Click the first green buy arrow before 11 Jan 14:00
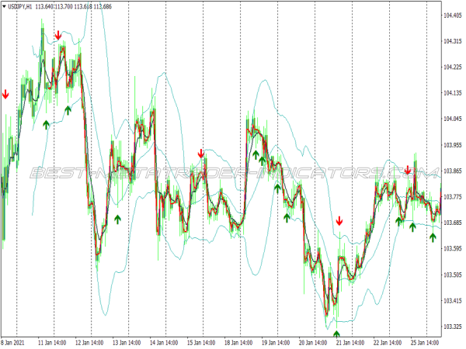Viewport: 466px width, 349px height. (x=46, y=125)
